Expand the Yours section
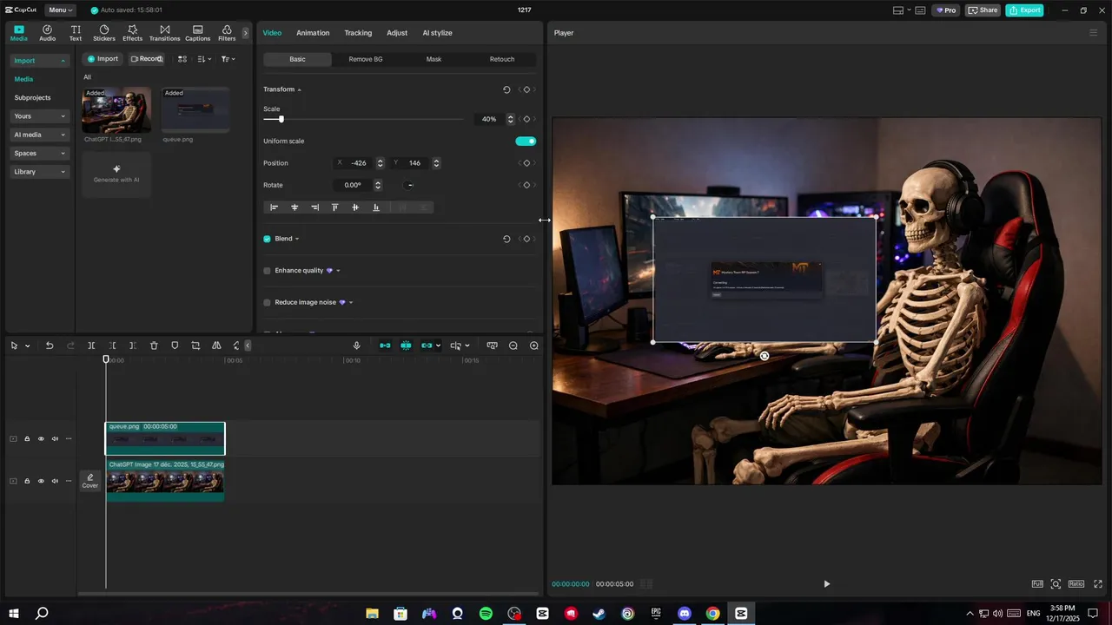This screenshot has height=625, width=1112. click(x=40, y=116)
